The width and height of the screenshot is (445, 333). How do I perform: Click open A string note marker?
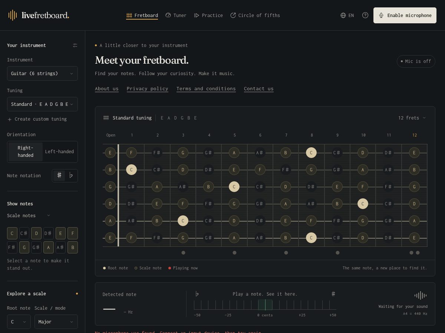(110, 221)
